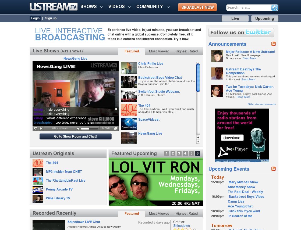This screenshot has height=230, width=301.
Task: Click the player reload icon
Action: coord(35,128)
